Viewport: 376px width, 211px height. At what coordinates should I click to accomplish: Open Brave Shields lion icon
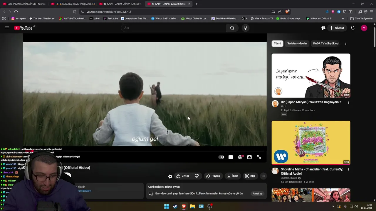[287, 12]
